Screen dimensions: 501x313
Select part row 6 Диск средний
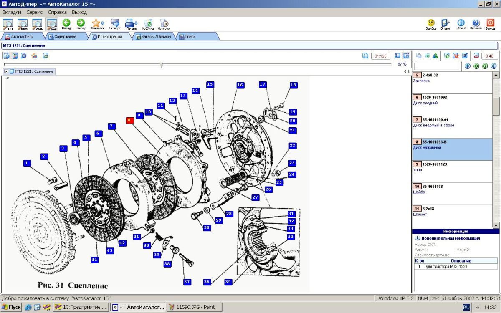pyautogui.click(x=453, y=105)
